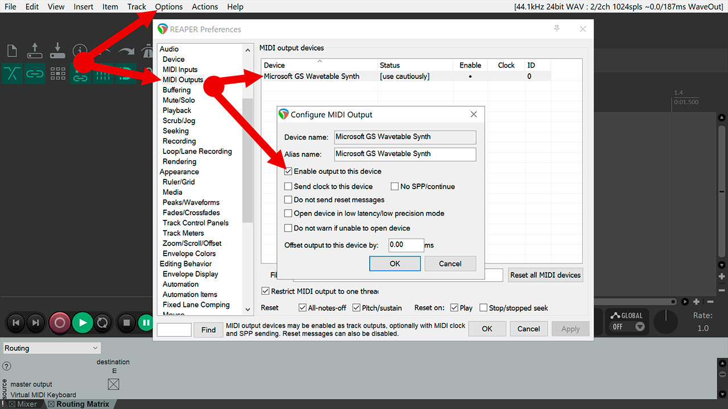The image size is (728, 409).
Task: Click Cancel in REAPER Preferences window
Action: [x=528, y=329]
